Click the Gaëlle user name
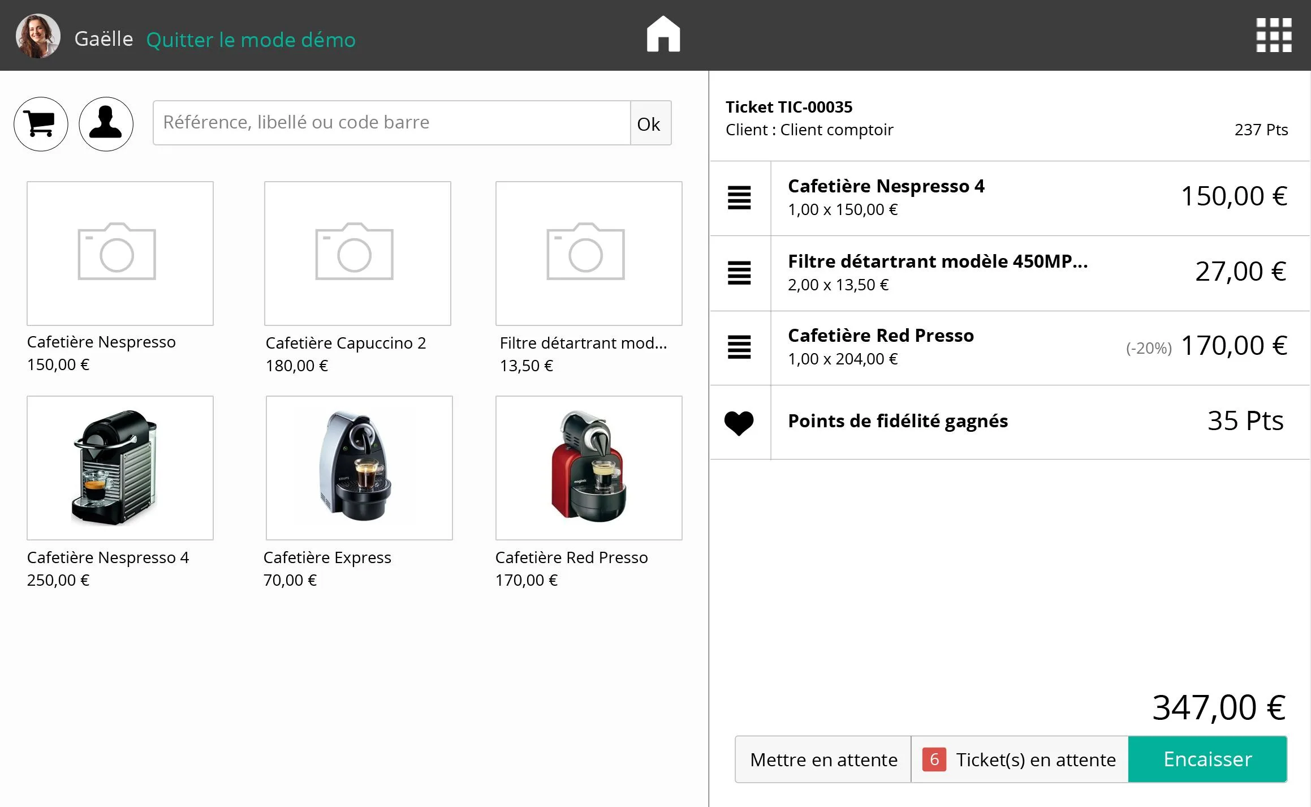The width and height of the screenshot is (1311, 807). click(103, 39)
